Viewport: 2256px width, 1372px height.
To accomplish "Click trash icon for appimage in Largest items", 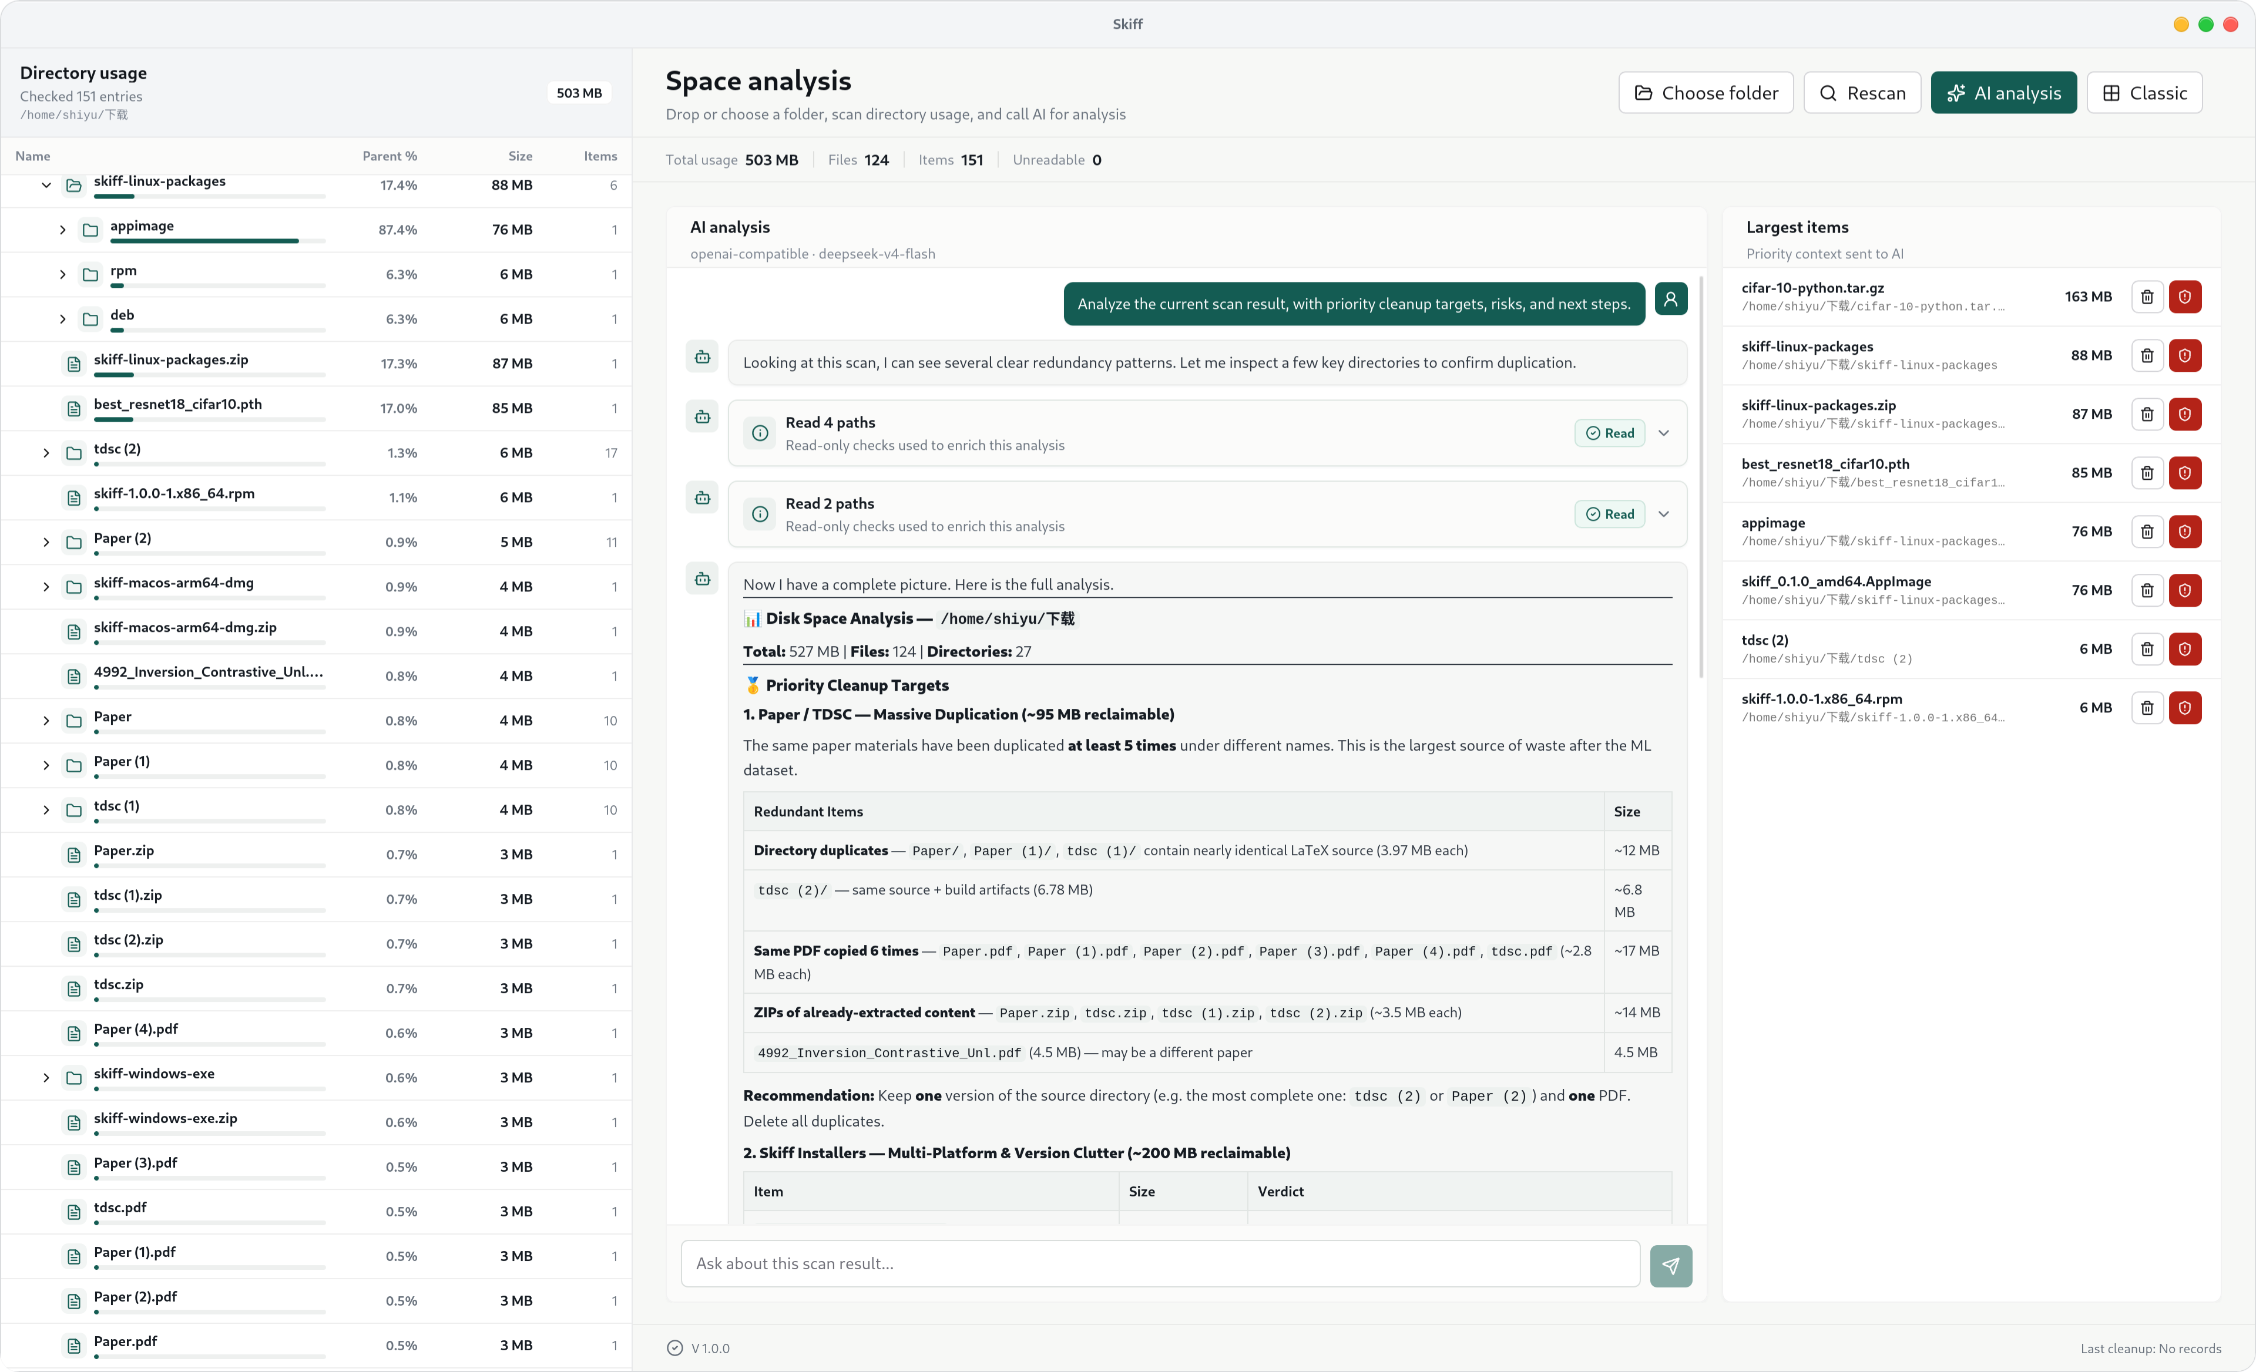I will click(2146, 532).
